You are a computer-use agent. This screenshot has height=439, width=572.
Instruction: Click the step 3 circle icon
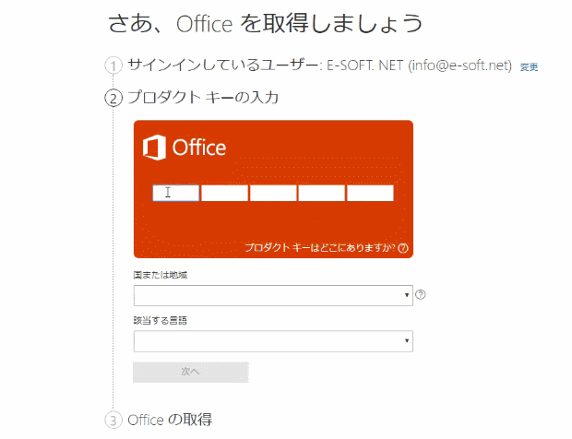113,420
